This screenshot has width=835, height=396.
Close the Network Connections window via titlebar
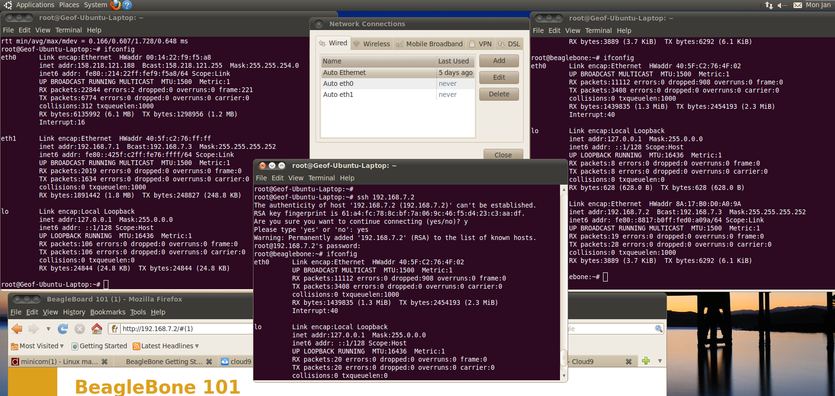[x=319, y=24]
